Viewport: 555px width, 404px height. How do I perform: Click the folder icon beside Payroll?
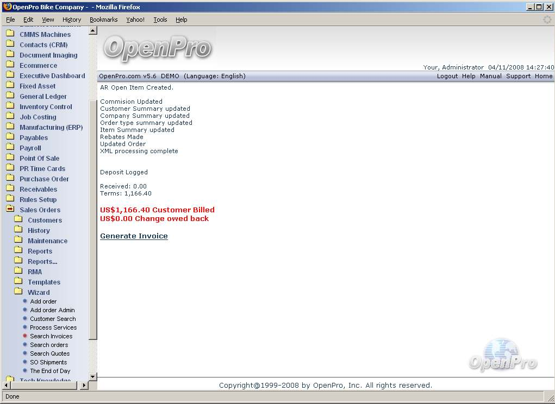point(10,148)
